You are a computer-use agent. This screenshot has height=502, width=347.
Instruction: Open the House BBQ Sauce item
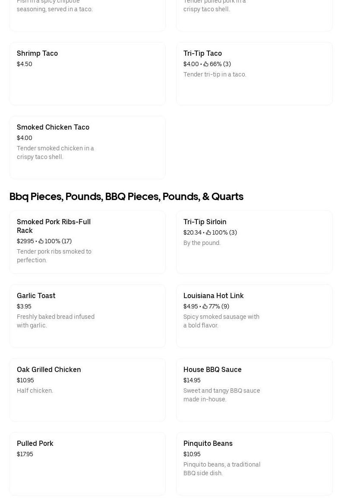point(254,390)
